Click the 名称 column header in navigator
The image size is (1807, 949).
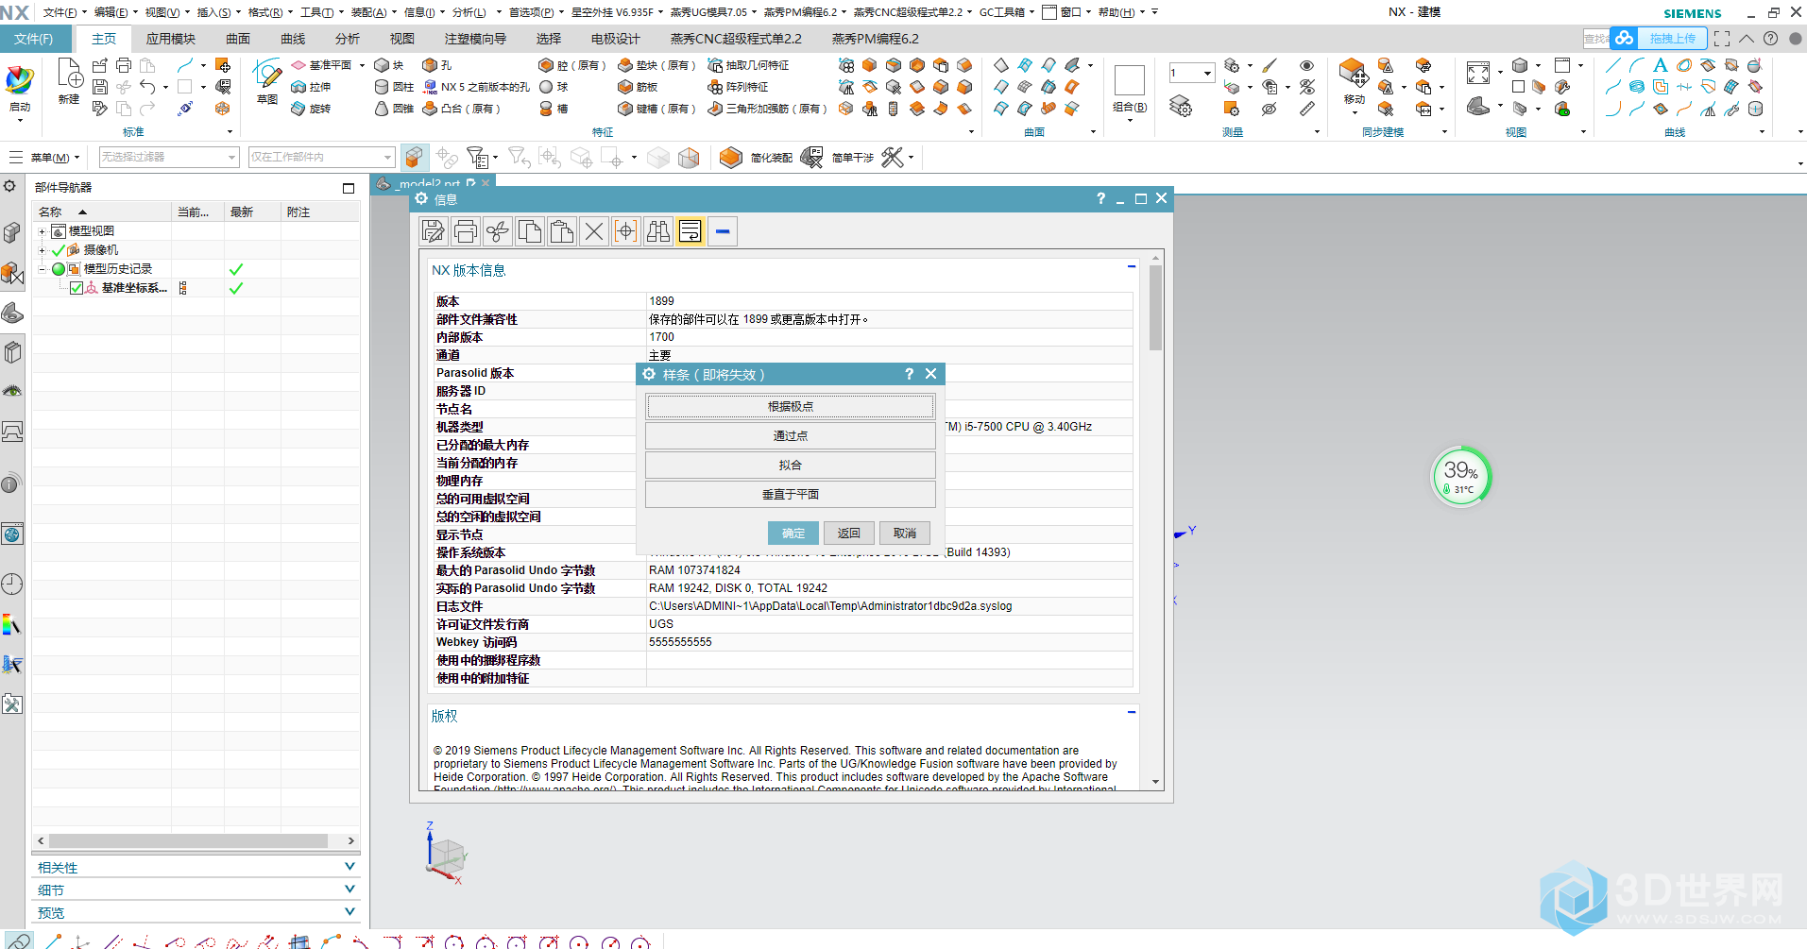[x=101, y=212]
